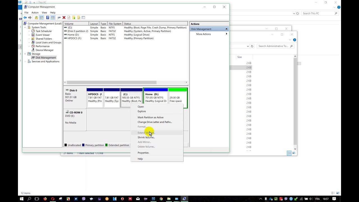Click the Task Scheduler clock icon
The width and height of the screenshot is (359, 202).
pos(33,31)
